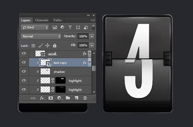Filter layers by pixel layer icon
Screen dimensions: 193x127
coord(55,27)
